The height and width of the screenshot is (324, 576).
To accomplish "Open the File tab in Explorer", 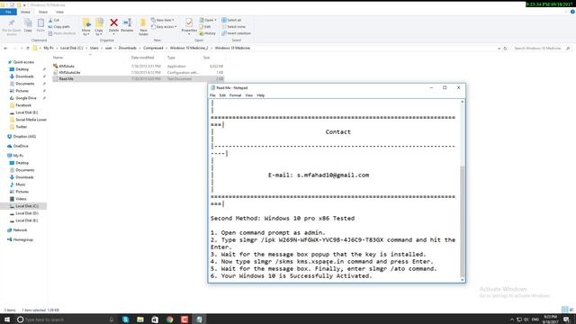I will pos(8,12).
